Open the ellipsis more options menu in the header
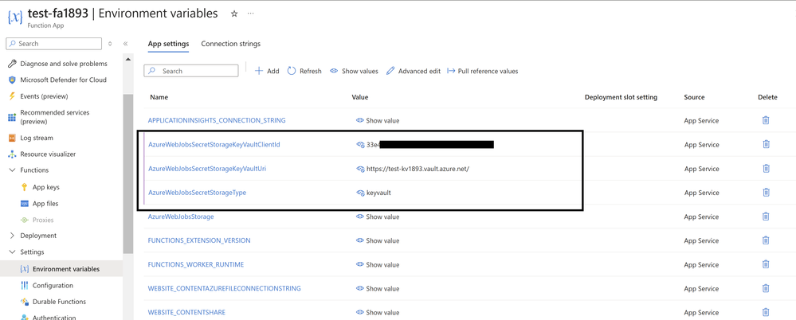This screenshot has height=320, width=796. tap(250, 14)
